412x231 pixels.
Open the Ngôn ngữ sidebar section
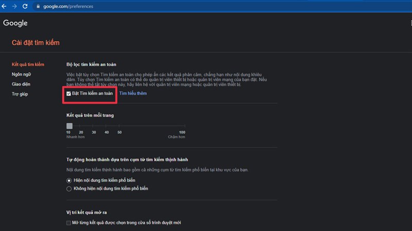coord(21,74)
